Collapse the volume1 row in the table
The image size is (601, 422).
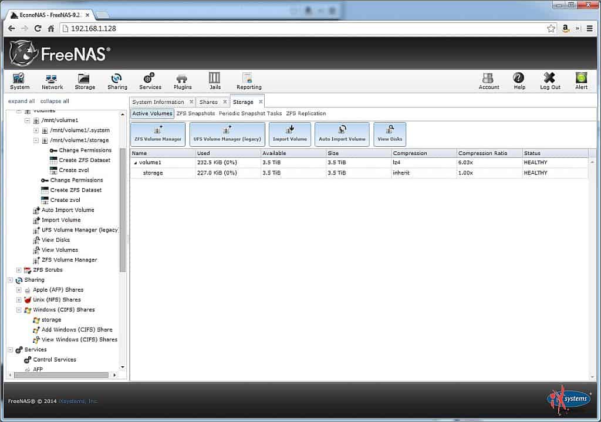(x=136, y=163)
